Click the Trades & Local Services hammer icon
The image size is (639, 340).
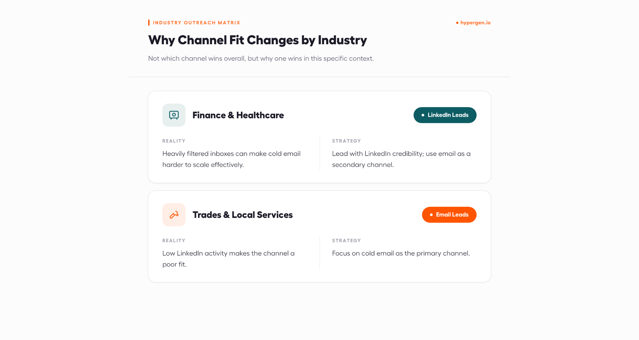pyautogui.click(x=174, y=215)
